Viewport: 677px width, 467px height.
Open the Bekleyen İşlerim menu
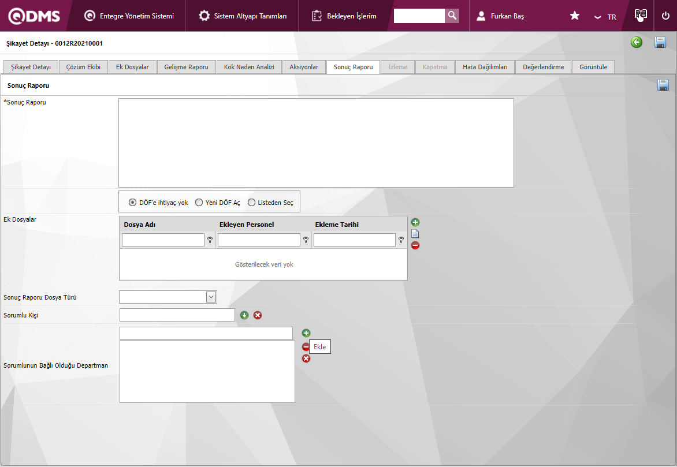344,16
